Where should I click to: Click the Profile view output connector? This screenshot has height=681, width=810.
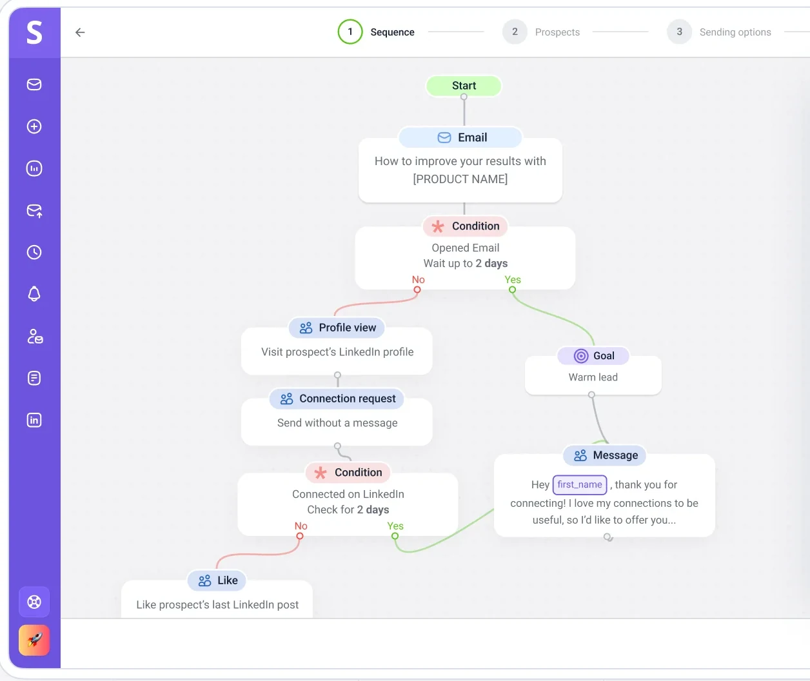[x=337, y=375]
